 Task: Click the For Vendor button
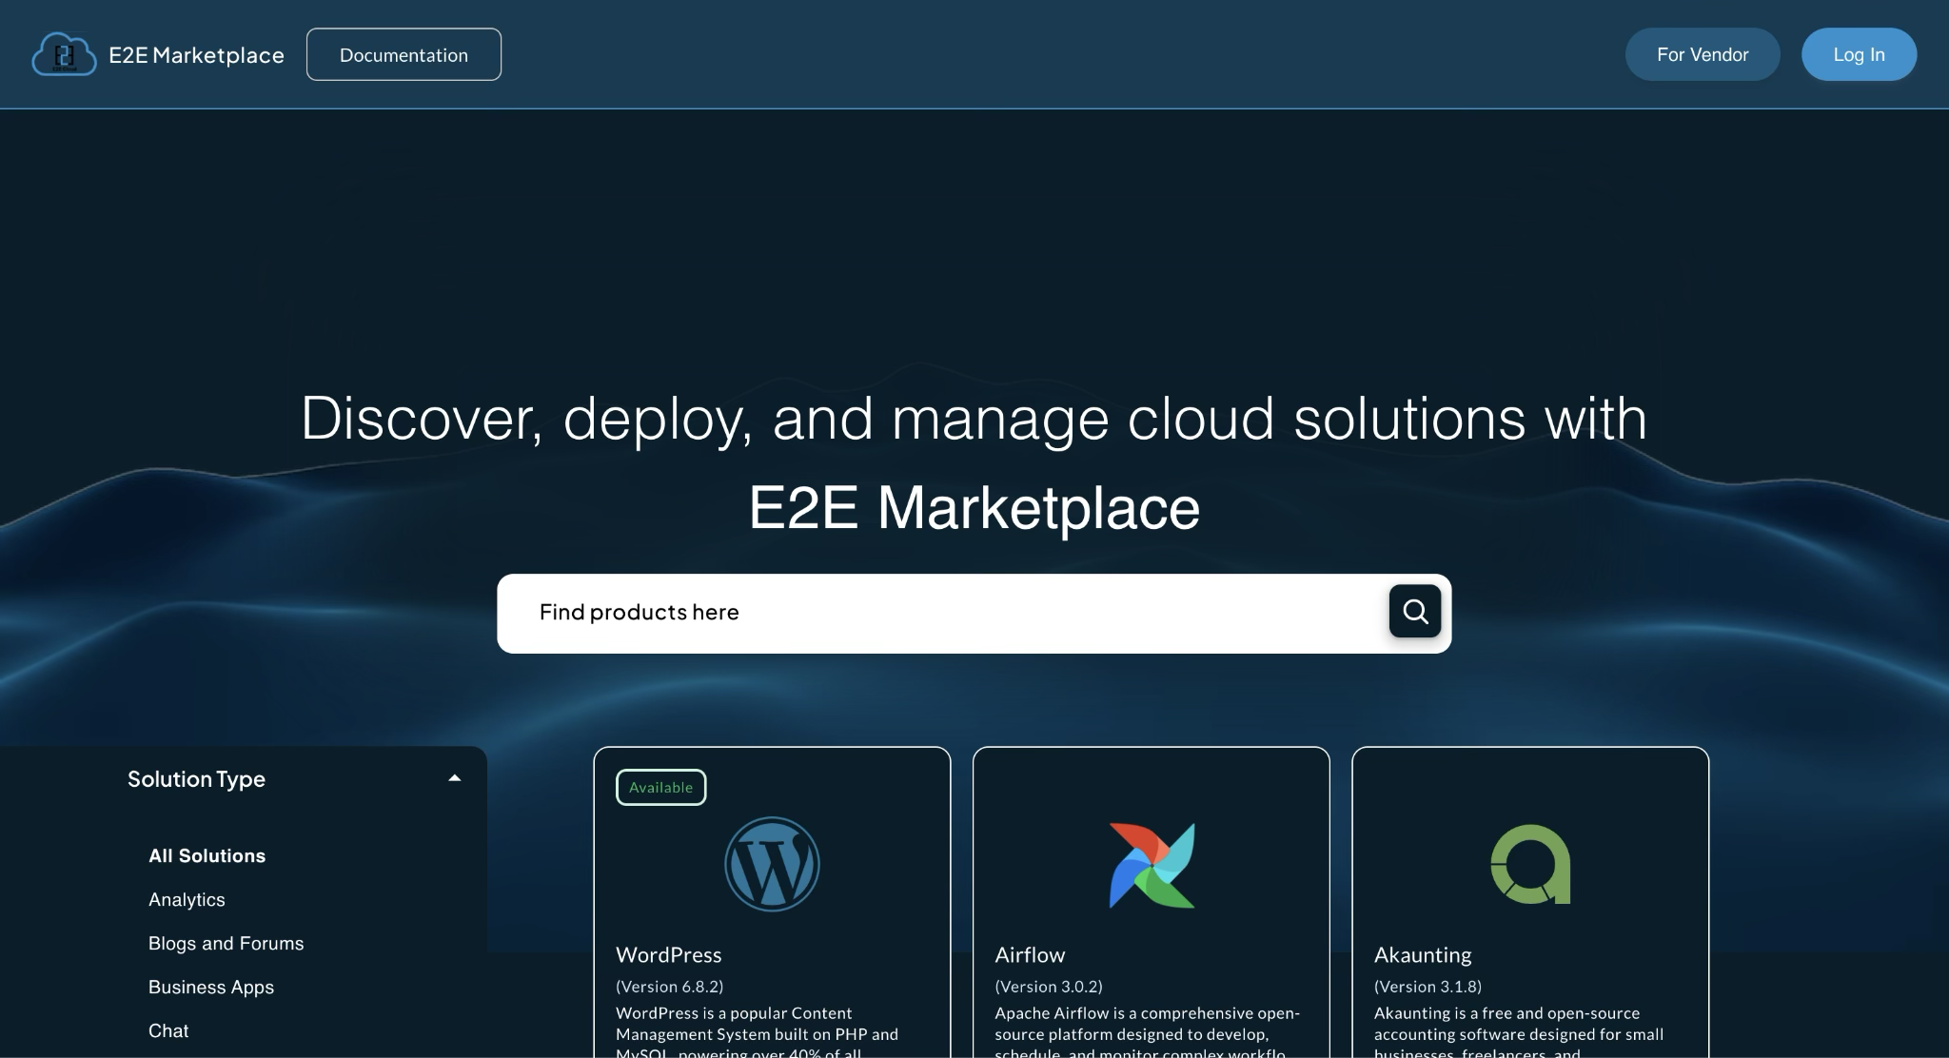1703,54
